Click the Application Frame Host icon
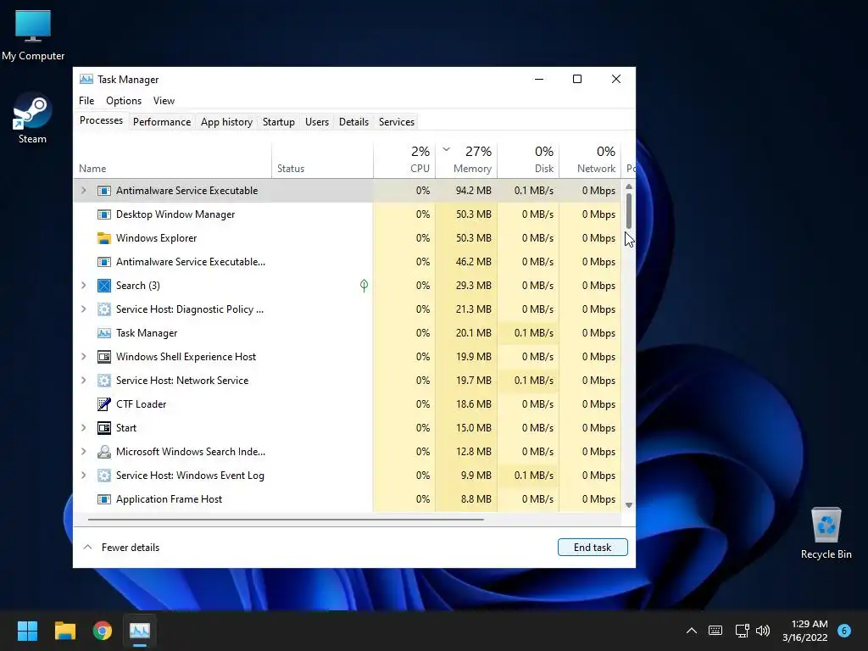 click(x=104, y=499)
